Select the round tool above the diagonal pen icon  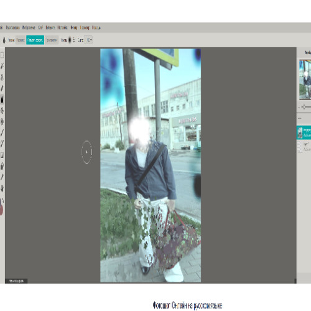click(x=2, y=122)
